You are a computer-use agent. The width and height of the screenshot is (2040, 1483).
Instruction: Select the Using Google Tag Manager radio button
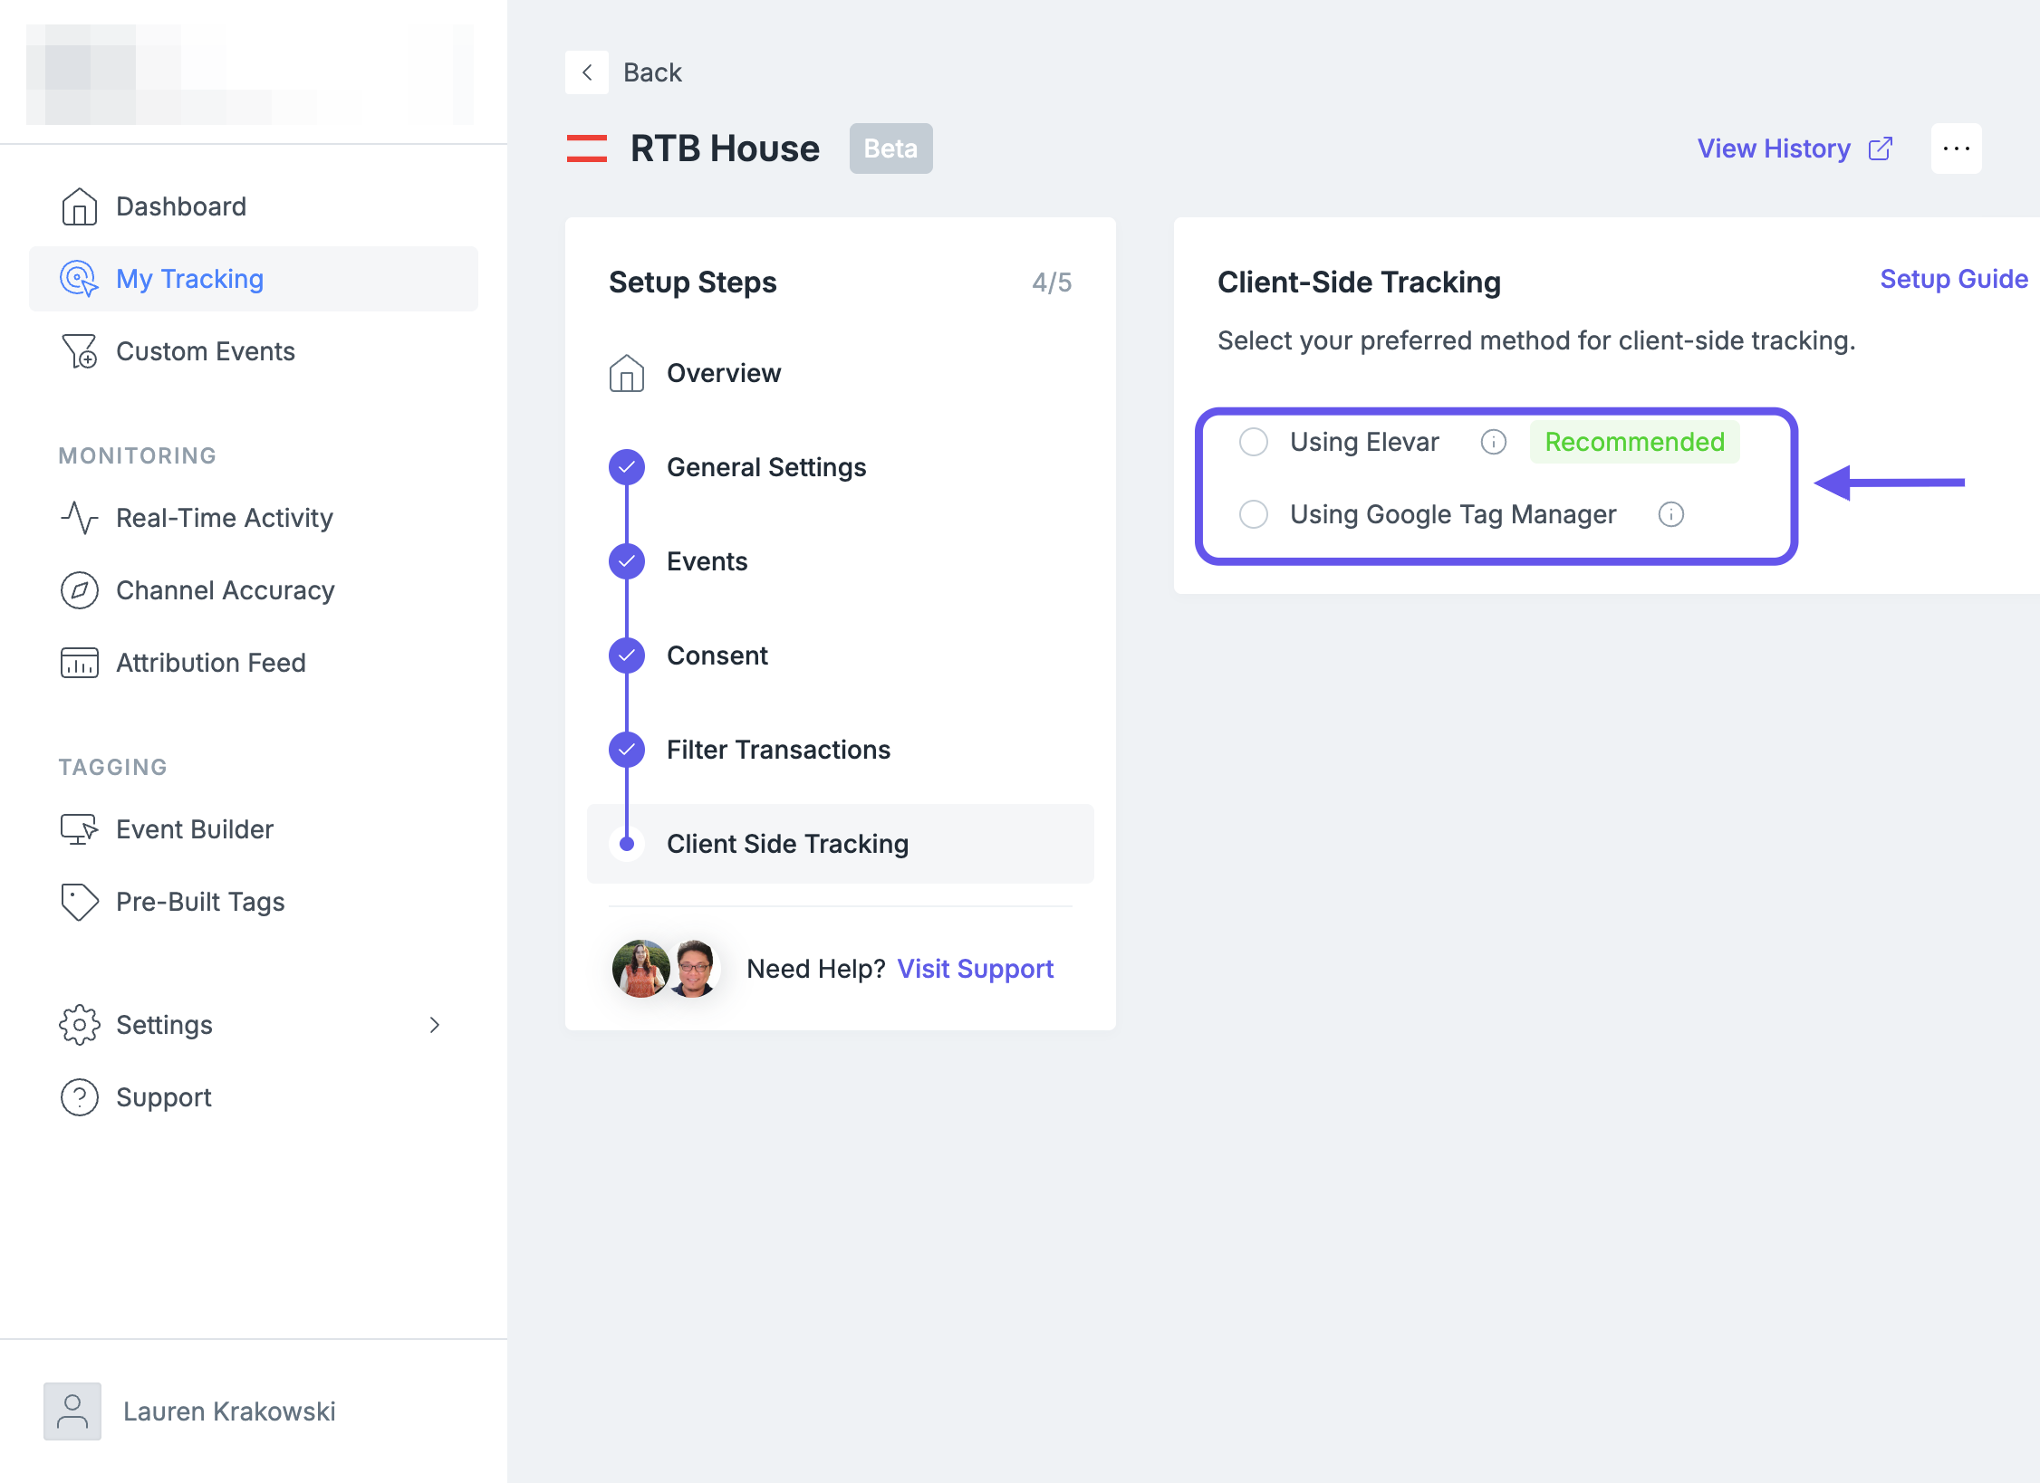tap(1254, 514)
